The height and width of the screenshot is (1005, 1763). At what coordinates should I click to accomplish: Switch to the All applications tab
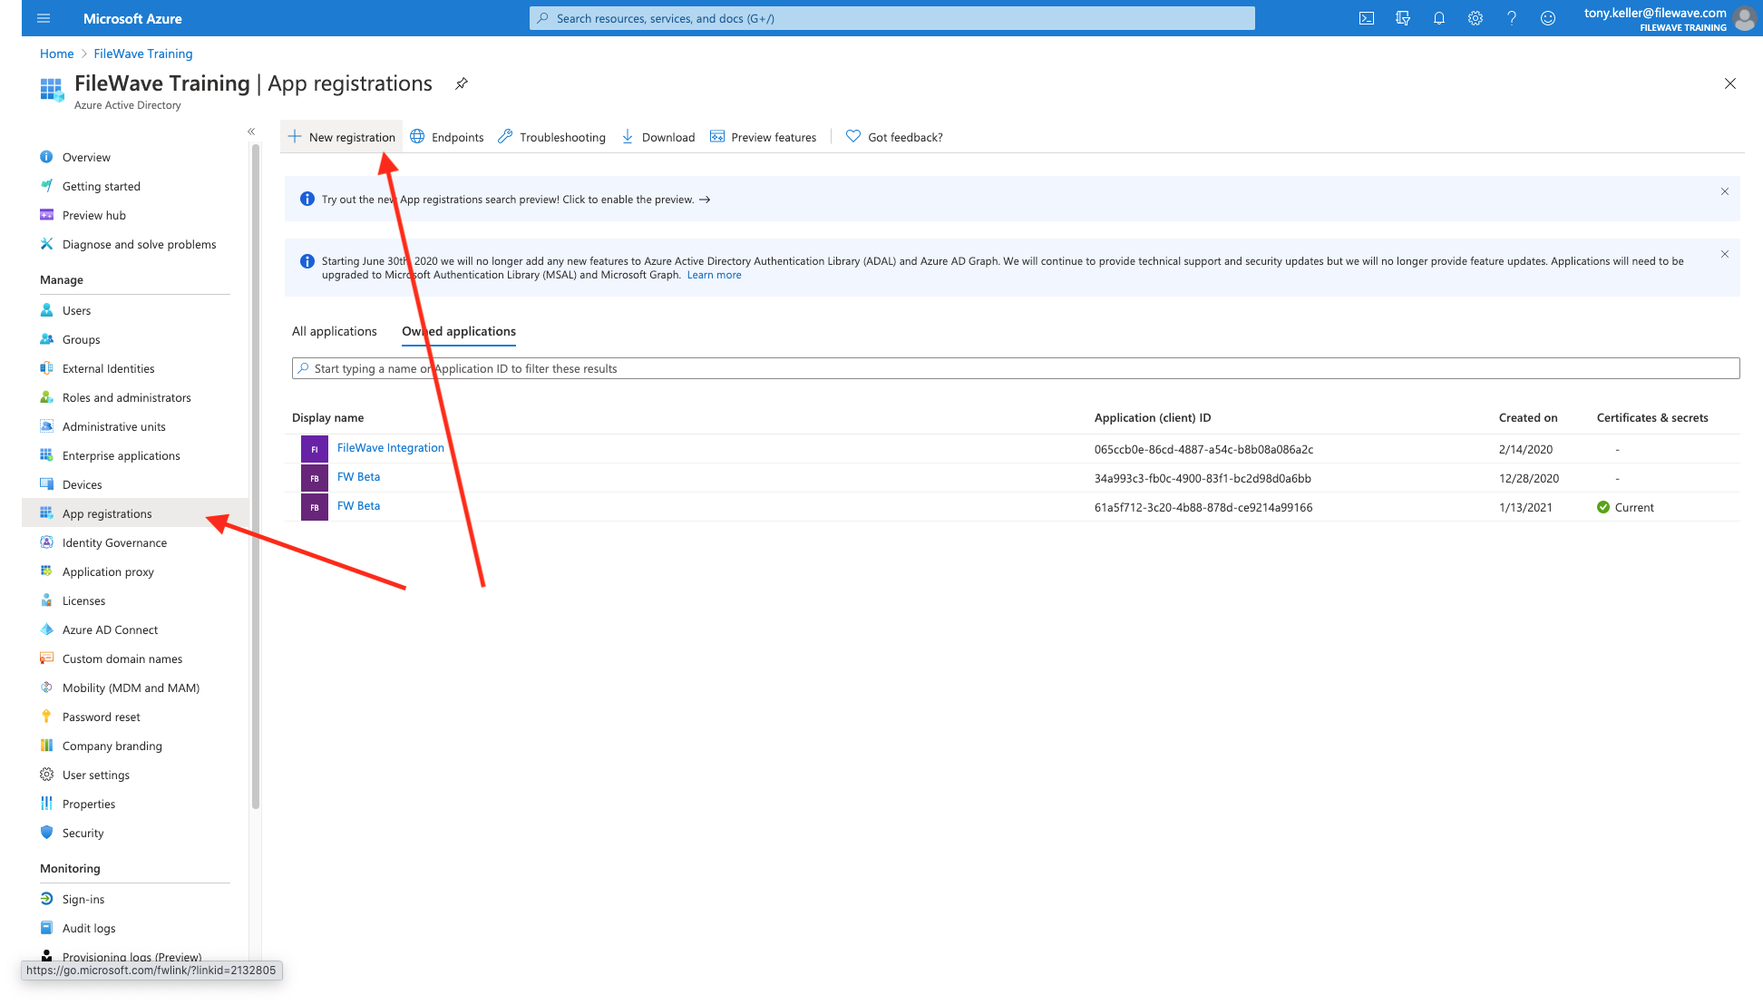click(334, 331)
